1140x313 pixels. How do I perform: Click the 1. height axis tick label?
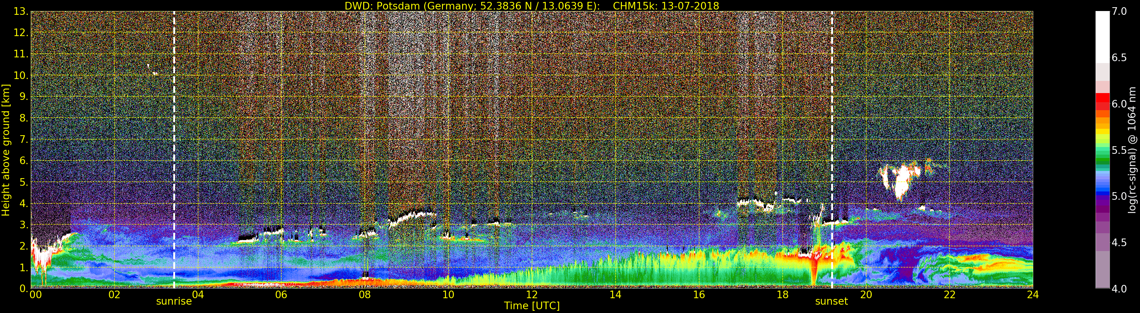(x=24, y=267)
